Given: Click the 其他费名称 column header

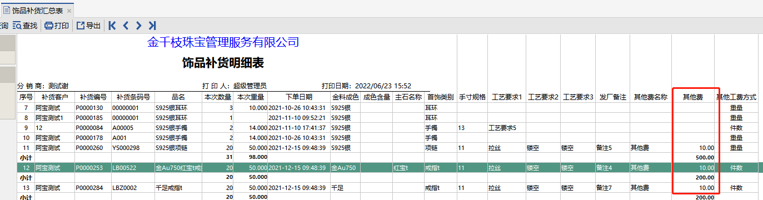Looking at the screenshot, I should coord(650,97).
